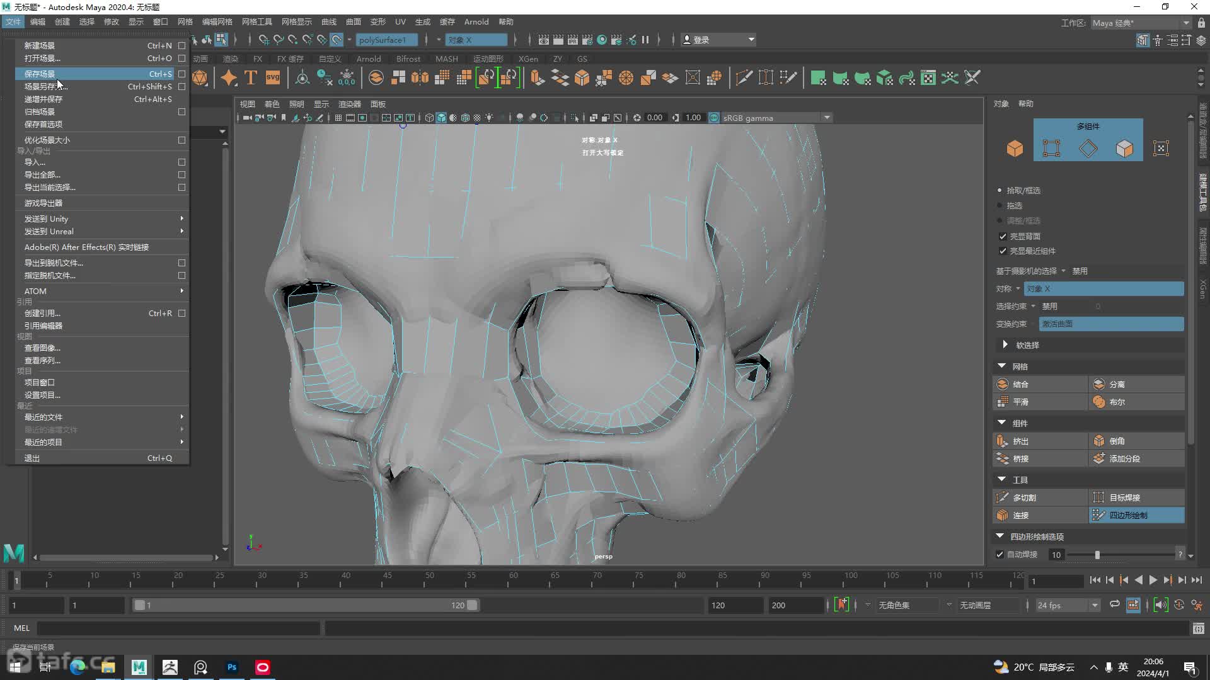Switch to the MASH shelf tab
Viewport: 1210px width, 680px height.
pos(447,59)
